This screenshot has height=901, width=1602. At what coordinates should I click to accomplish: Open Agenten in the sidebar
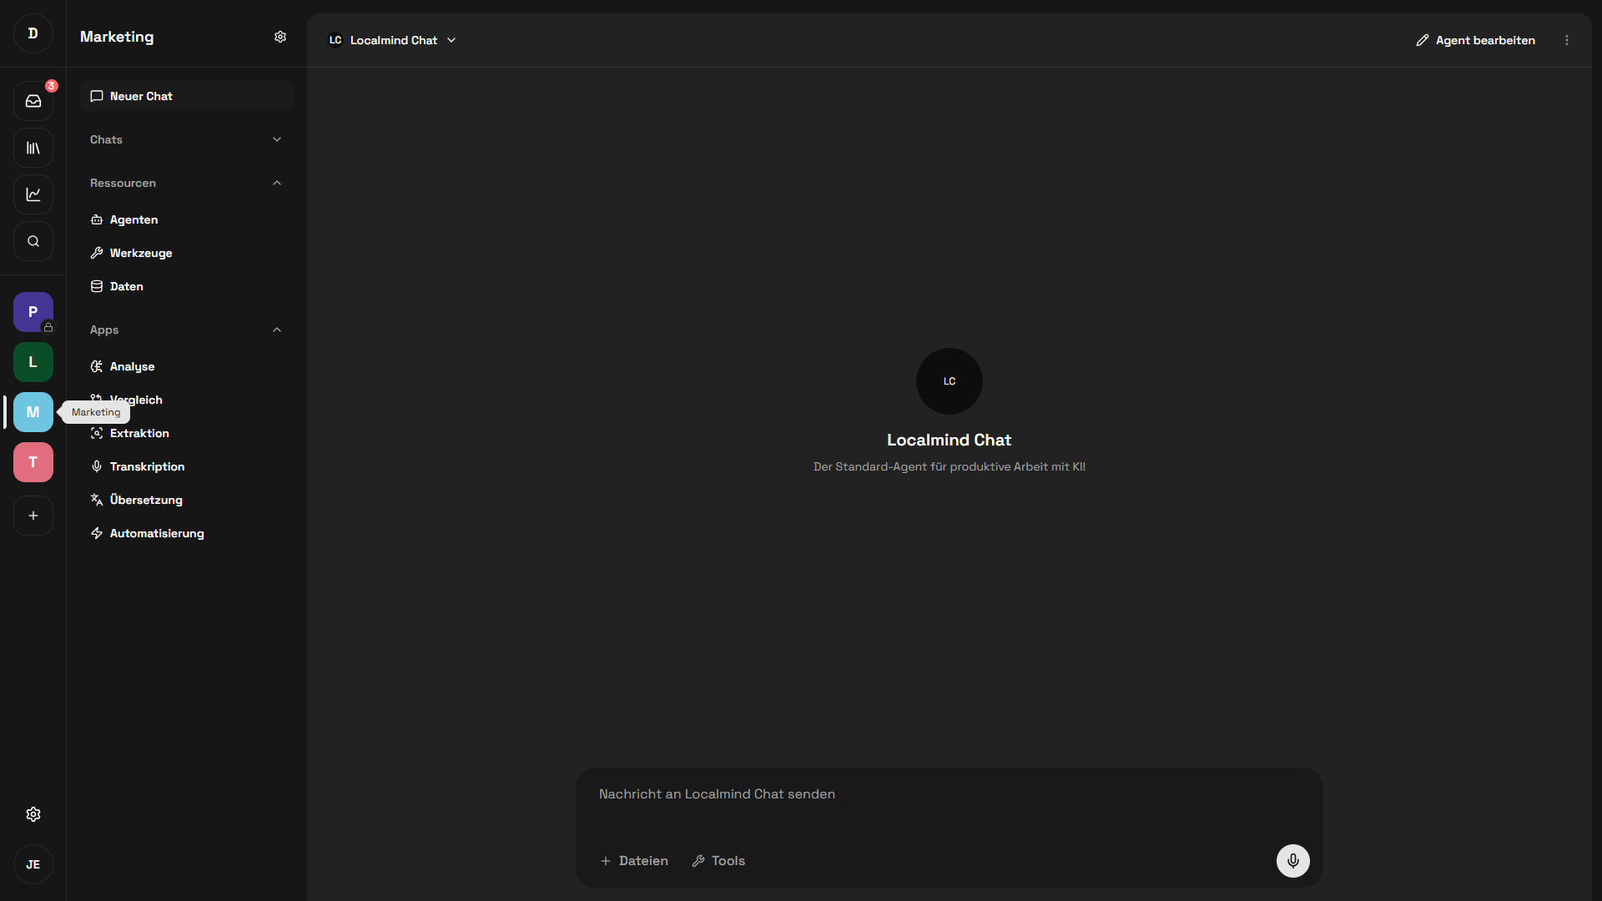[x=133, y=219]
